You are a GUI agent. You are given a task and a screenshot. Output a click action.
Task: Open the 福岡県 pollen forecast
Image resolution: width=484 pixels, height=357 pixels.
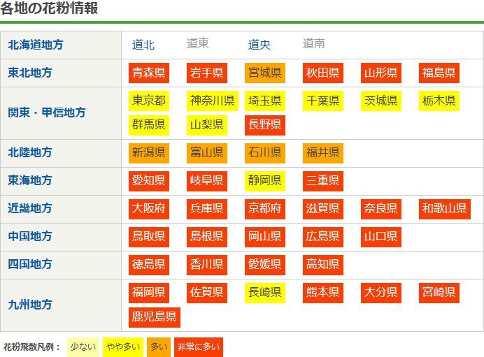[149, 292]
